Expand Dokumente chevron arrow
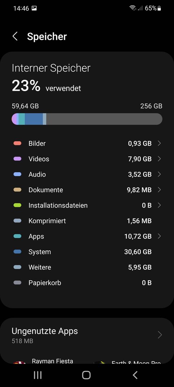Screen dimensions: 174x387 (x=159, y=190)
